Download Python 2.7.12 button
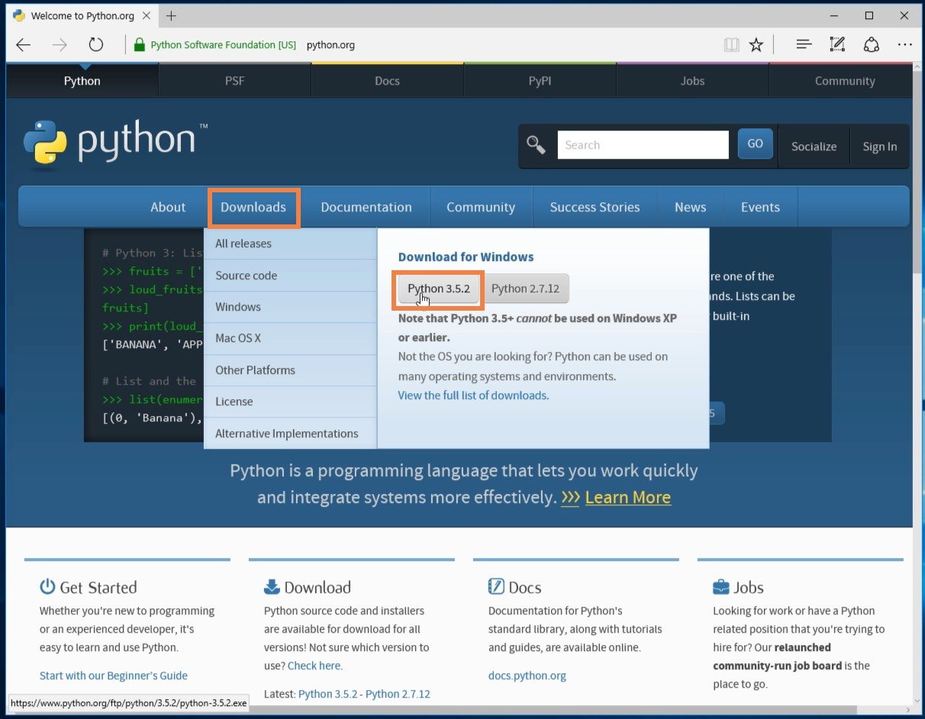 (525, 289)
